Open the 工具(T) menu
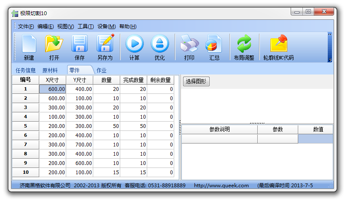The width and height of the screenshot is (348, 202). (86, 27)
